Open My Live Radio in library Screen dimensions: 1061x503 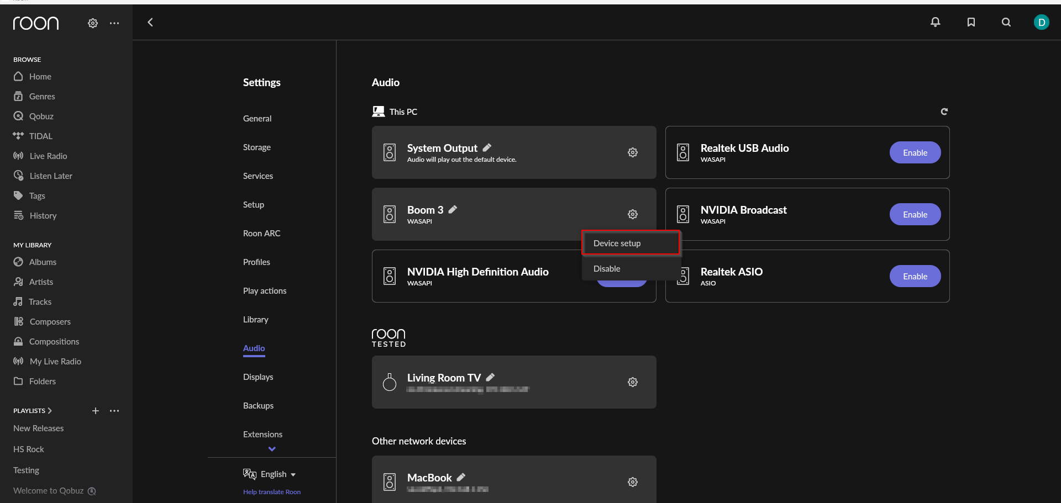(48, 361)
